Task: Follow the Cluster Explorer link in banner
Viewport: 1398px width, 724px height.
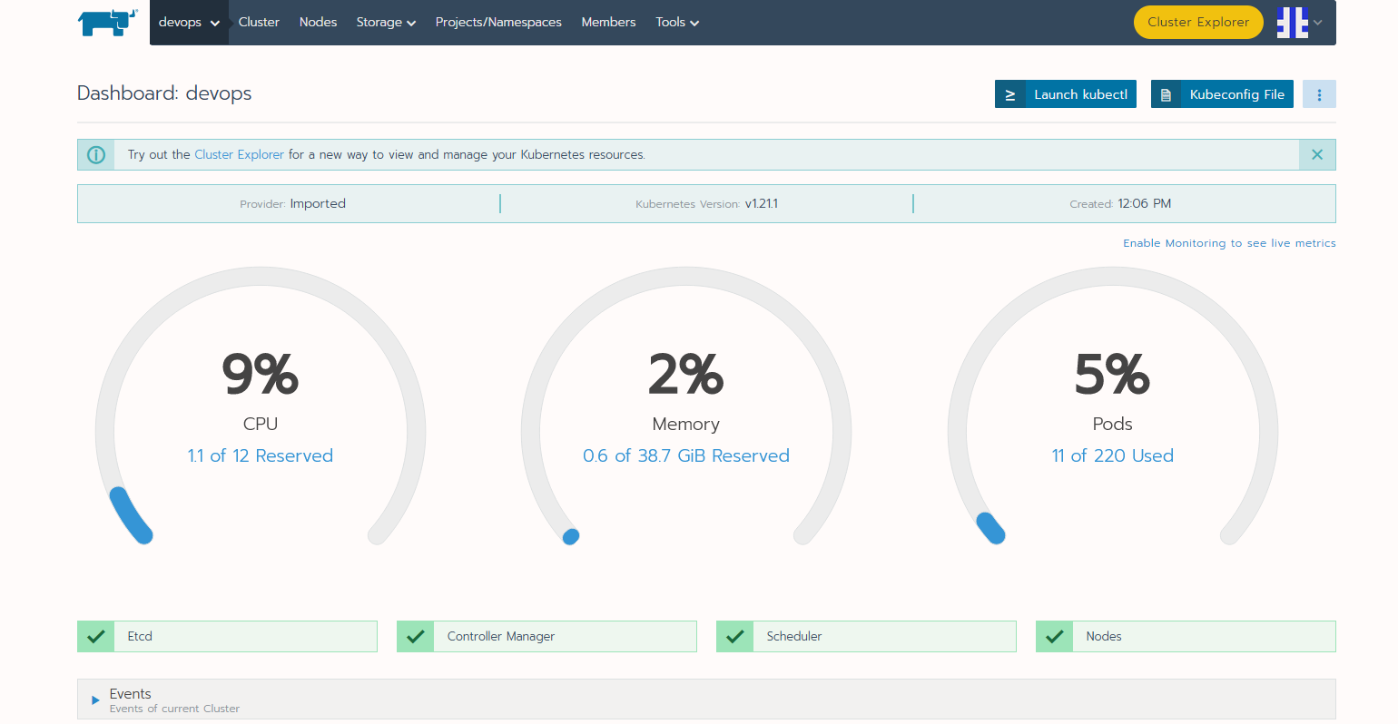Action: [x=239, y=154]
